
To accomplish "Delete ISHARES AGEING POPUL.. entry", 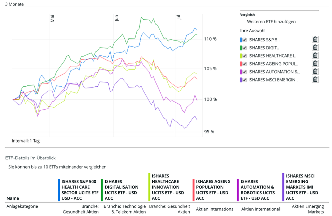I will [x=315, y=63].
